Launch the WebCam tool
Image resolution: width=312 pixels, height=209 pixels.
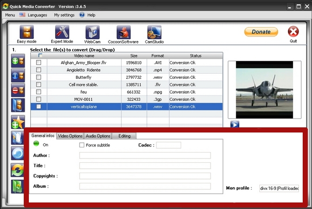pyautogui.click(x=92, y=32)
